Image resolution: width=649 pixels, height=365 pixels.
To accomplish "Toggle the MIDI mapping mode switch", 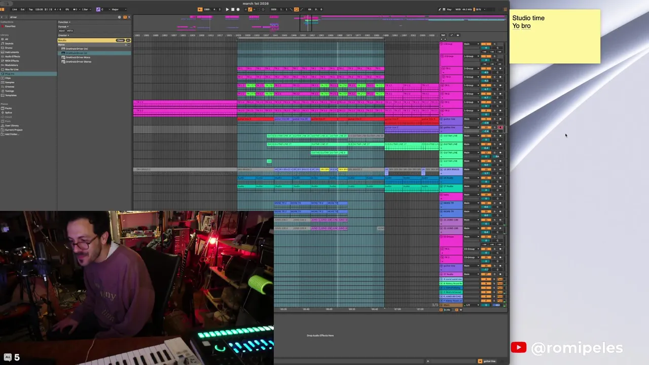I will click(458, 10).
